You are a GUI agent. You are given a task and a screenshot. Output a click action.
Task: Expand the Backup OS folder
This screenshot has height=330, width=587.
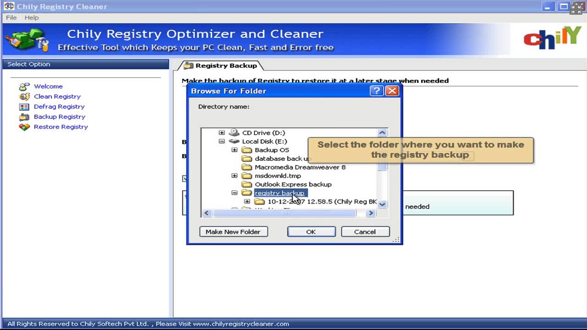[235, 150]
